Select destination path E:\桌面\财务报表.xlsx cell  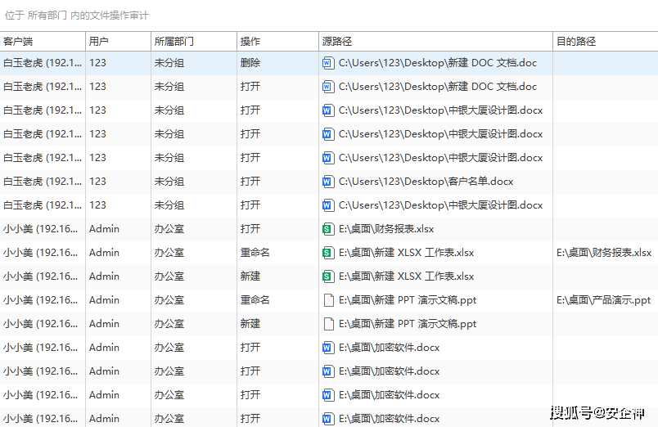pos(604,253)
